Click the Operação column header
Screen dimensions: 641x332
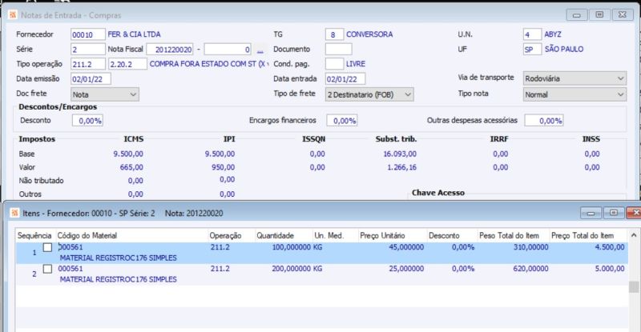[226, 236]
